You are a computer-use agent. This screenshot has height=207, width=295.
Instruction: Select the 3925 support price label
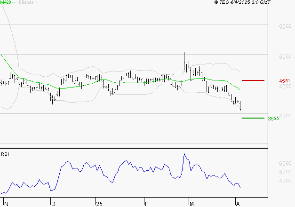tap(273, 119)
